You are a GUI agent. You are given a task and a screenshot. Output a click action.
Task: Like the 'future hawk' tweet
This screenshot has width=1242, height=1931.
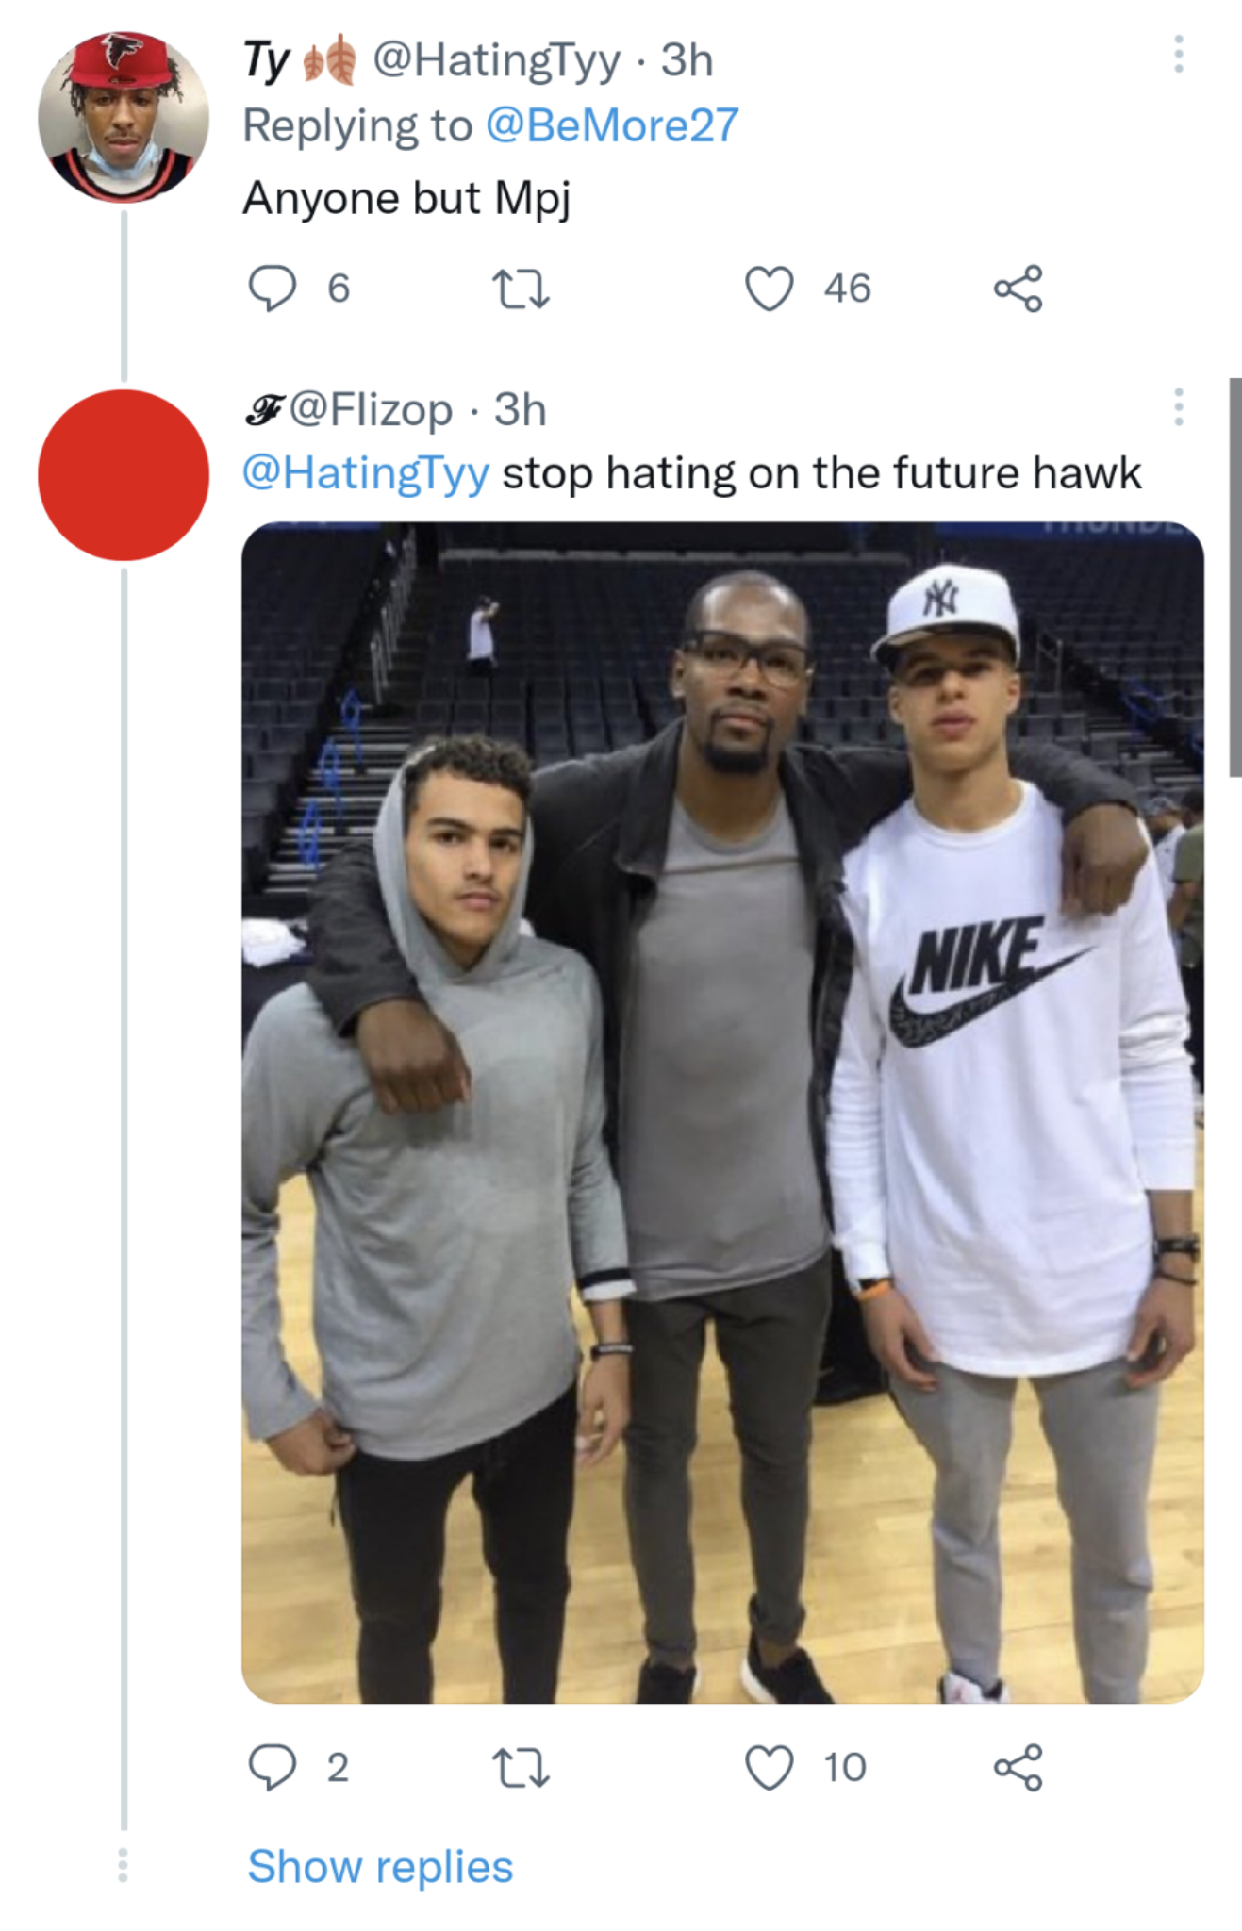(x=770, y=1767)
